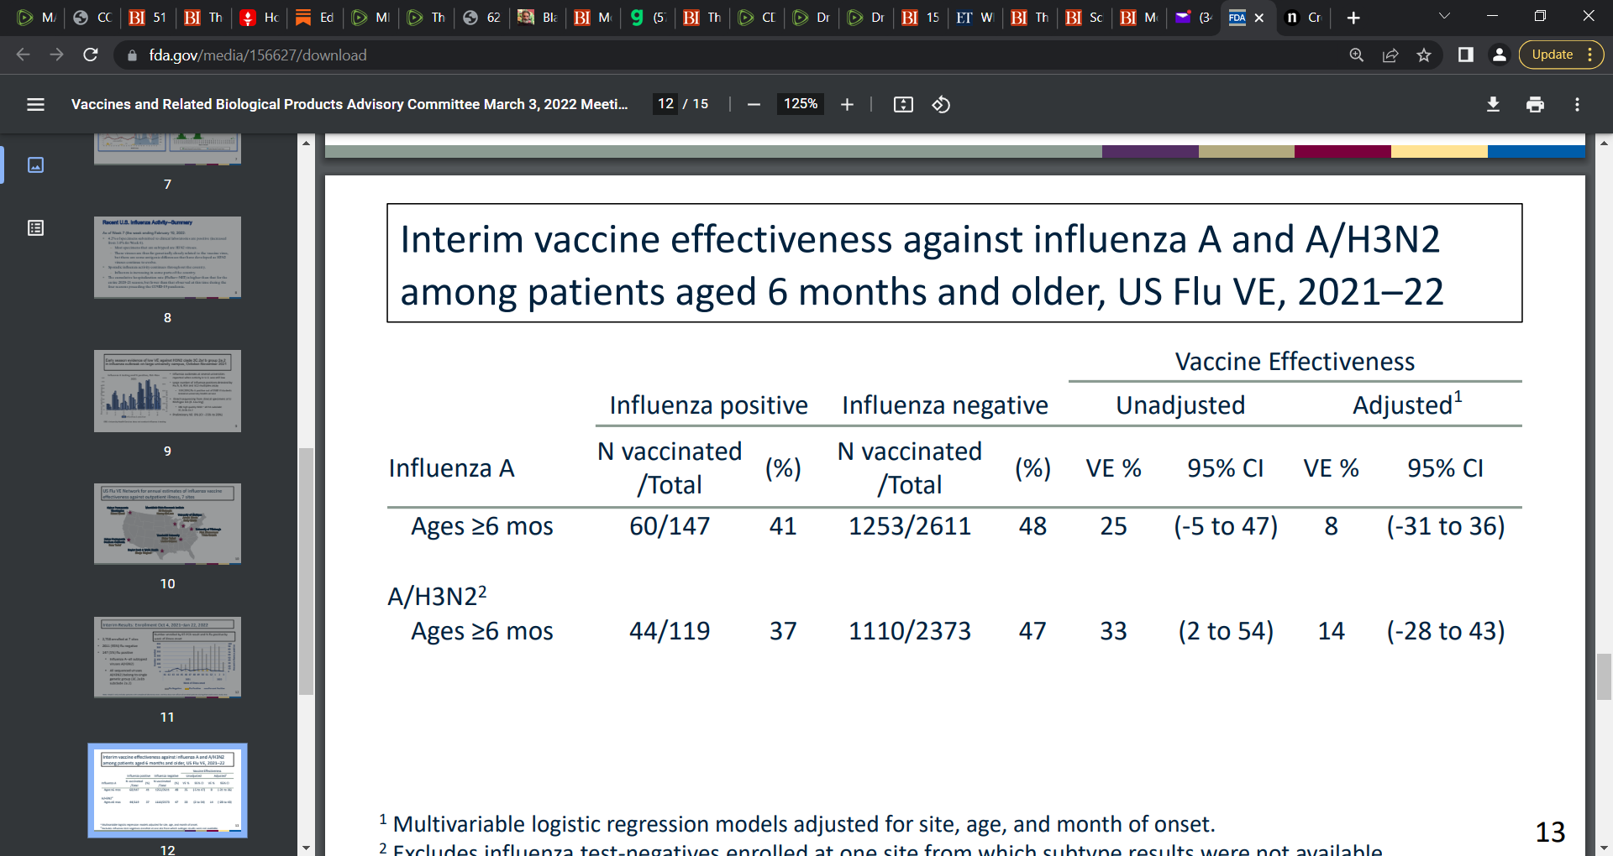
Task: Open the PDF viewer more actions menu
Action: pyautogui.click(x=1577, y=104)
